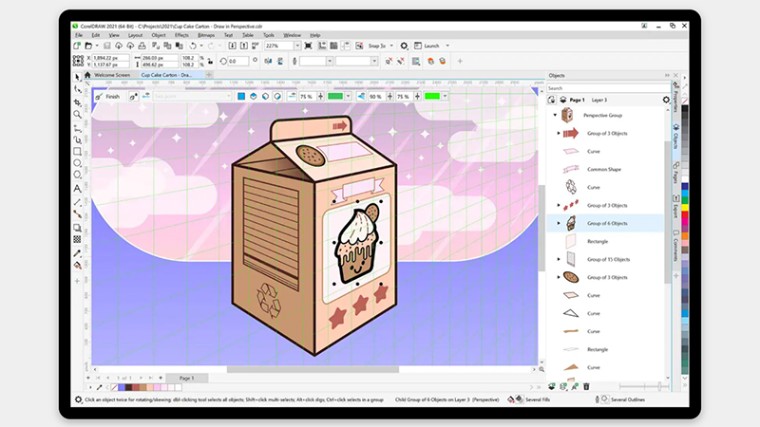Open zoom level dropdown showing 227%
The width and height of the screenshot is (760, 427).
(x=297, y=46)
